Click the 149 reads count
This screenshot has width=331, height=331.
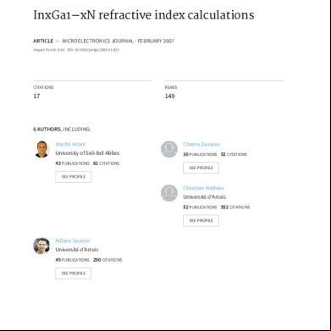(x=170, y=96)
